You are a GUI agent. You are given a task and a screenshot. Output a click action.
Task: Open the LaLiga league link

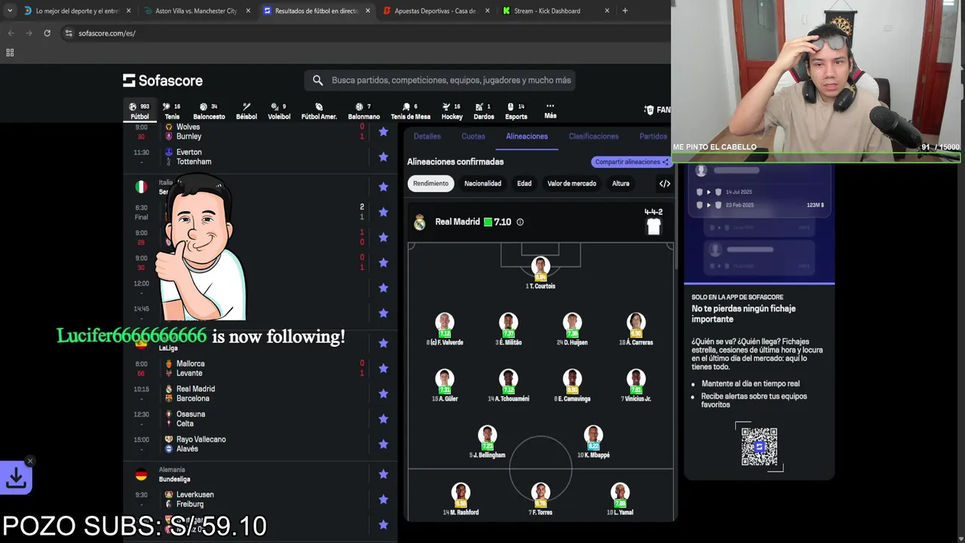point(168,348)
